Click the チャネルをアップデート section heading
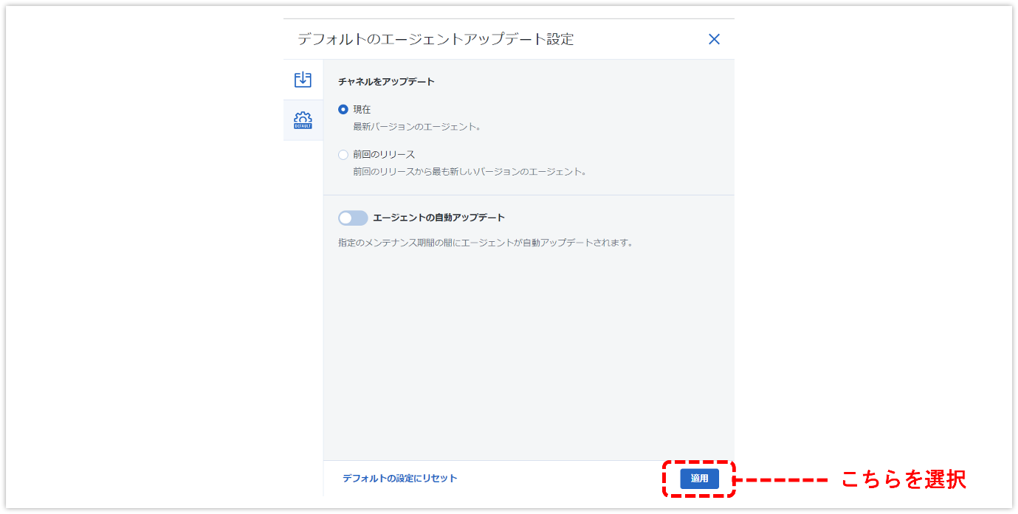The height and width of the screenshot is (514, 1018). coord(386,82)
